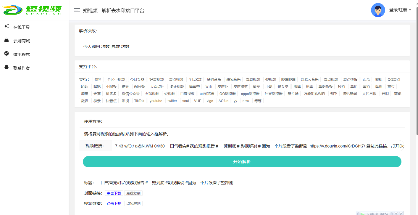418x215 pixels.
Task: Click the 皮皮虾 platform tag
Action: tap(222, 87)
